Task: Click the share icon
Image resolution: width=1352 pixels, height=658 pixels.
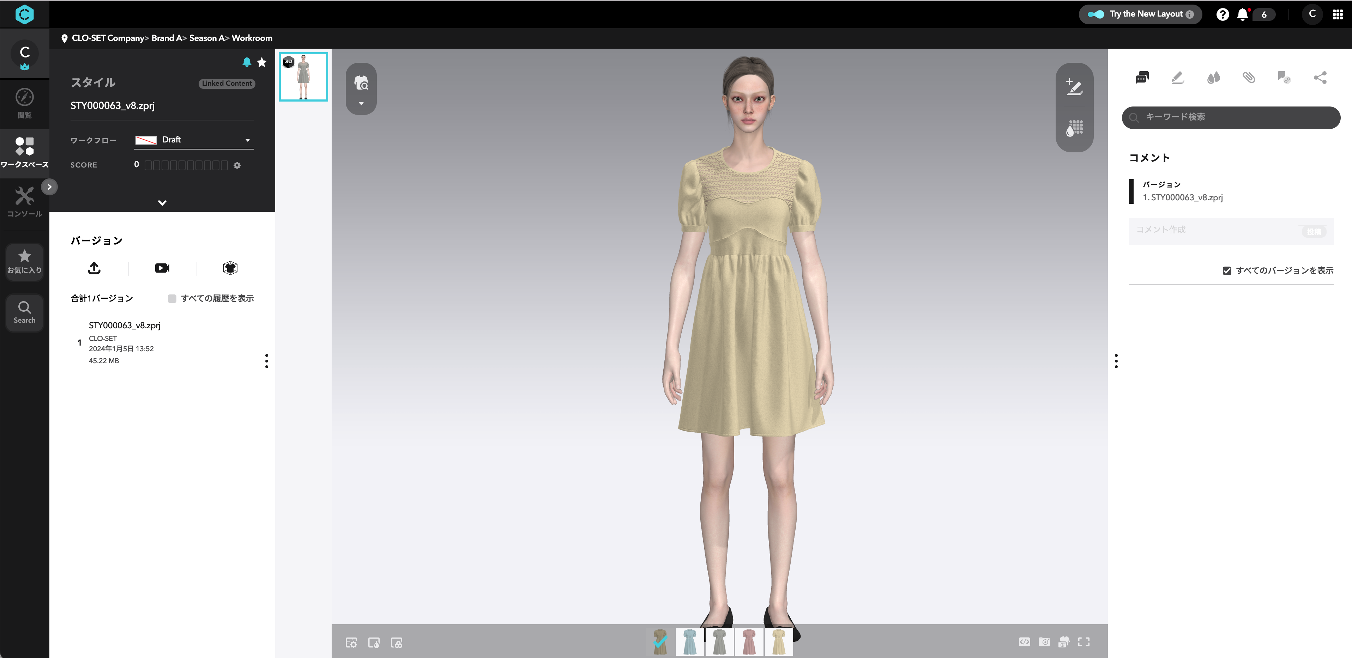Action: coord(1321,77)
